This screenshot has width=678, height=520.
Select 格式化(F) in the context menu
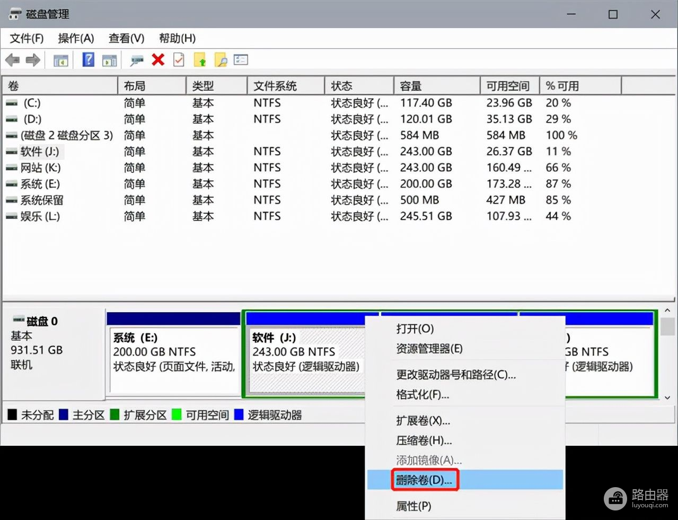click(x=422, y=395)
